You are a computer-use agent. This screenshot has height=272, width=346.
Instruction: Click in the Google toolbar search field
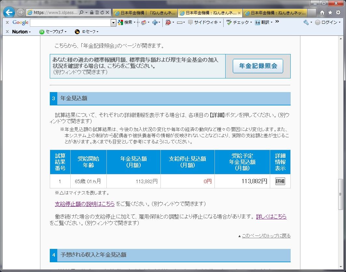pyautogui.click(x=70, y=22)
